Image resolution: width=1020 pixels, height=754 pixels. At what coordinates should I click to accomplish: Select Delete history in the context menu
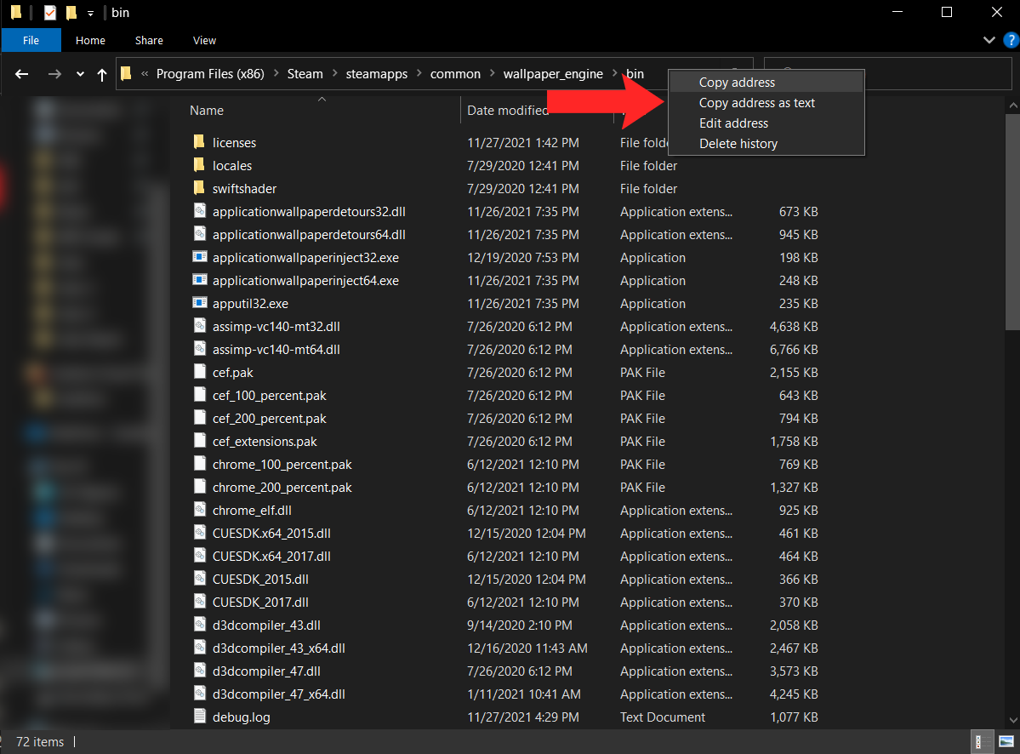click(738, 144)
